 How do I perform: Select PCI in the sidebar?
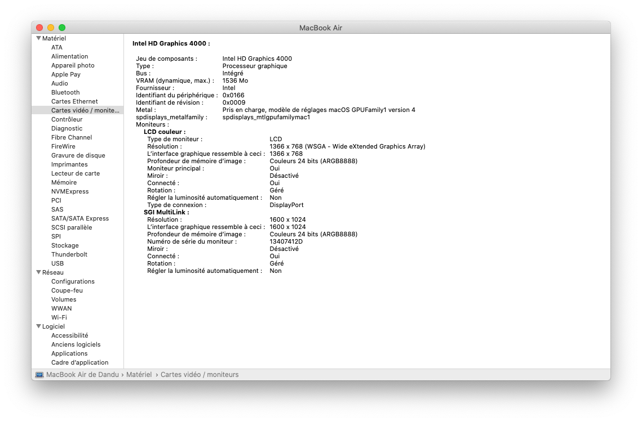point(56,200)
